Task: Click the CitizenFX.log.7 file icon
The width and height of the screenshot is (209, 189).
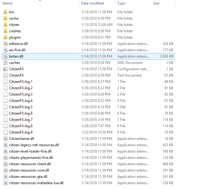Action: (x=5, y=120)
